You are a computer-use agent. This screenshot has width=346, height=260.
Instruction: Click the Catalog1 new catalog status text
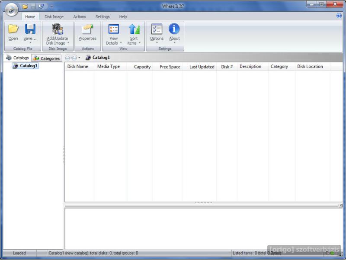click(93, 253)
